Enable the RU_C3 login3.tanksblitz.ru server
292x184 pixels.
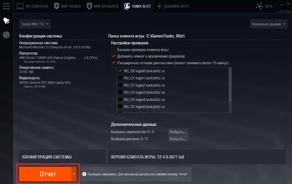(x=120, y=92)
